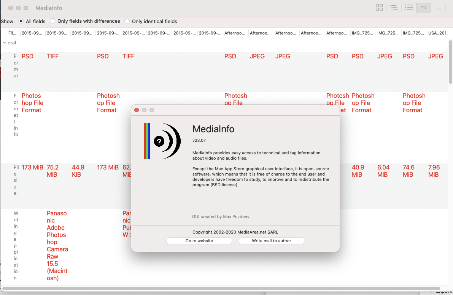Select the tree view toolbar icon
This screenshot has width=453, height=295.
coord(394,8)
